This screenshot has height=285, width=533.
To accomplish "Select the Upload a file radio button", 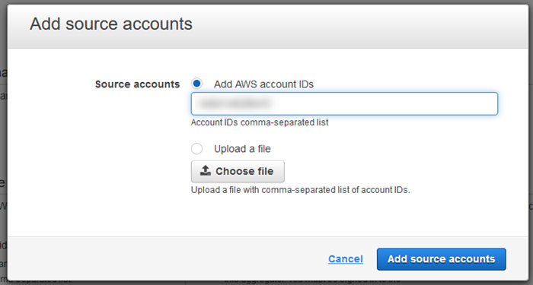I will (196, 149).
